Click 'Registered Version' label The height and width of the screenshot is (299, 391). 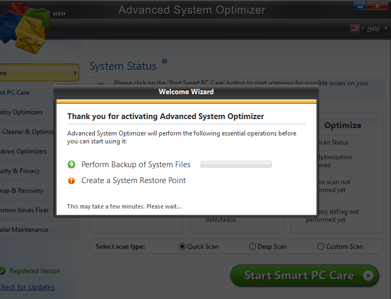coord(35,271)
